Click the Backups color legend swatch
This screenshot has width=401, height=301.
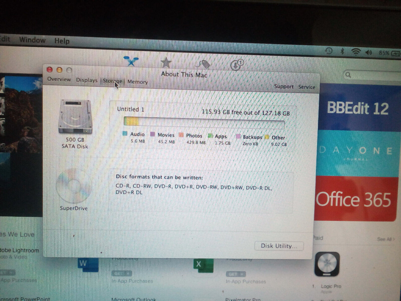tap(238, 136)
